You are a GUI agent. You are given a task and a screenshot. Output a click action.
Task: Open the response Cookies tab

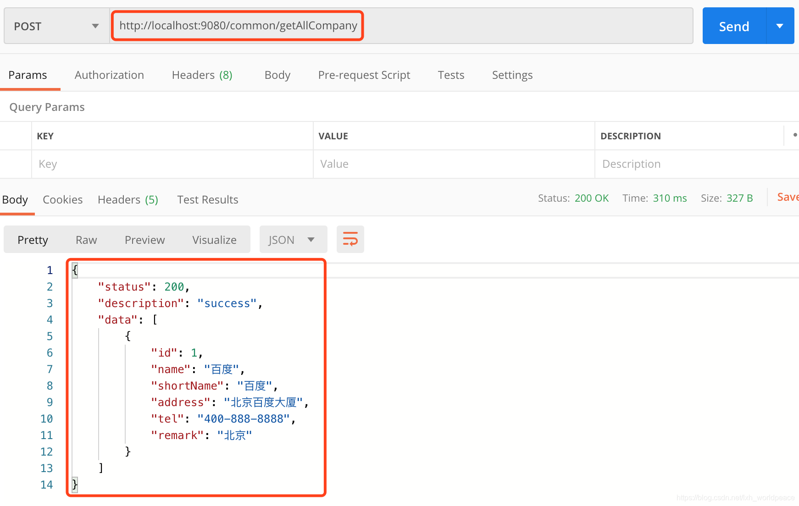[63, 200]
